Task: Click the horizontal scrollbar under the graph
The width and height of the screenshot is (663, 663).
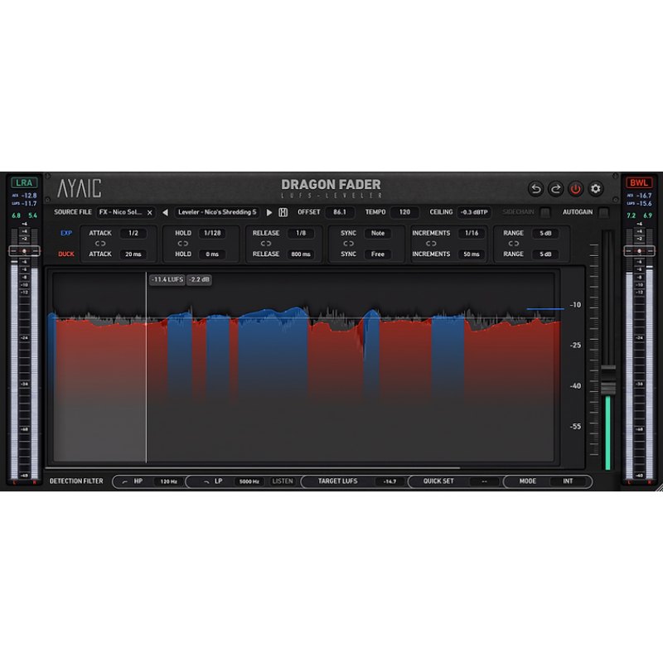Action: (x=253, y=468)
